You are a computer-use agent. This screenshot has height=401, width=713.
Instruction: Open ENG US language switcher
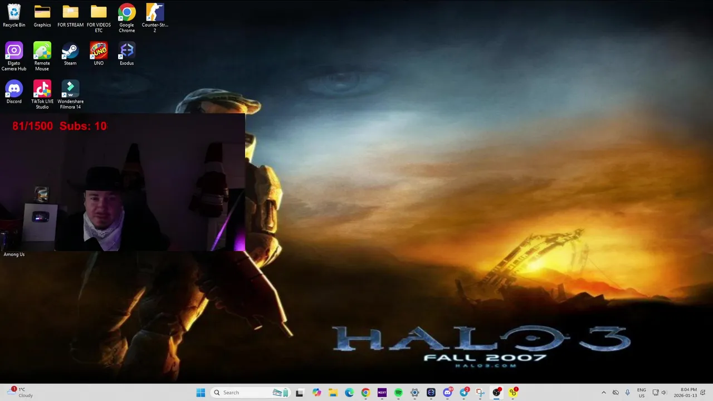pyautogui.click(x=642, y=393)
